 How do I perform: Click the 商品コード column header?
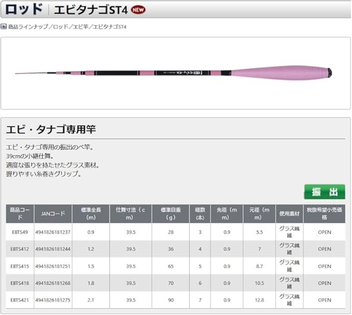(20, 214)
